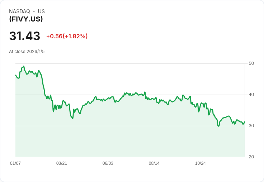This screenshot has height=182, width=264.
Task: Click the lowest dip of the price line
Action: 218,126
